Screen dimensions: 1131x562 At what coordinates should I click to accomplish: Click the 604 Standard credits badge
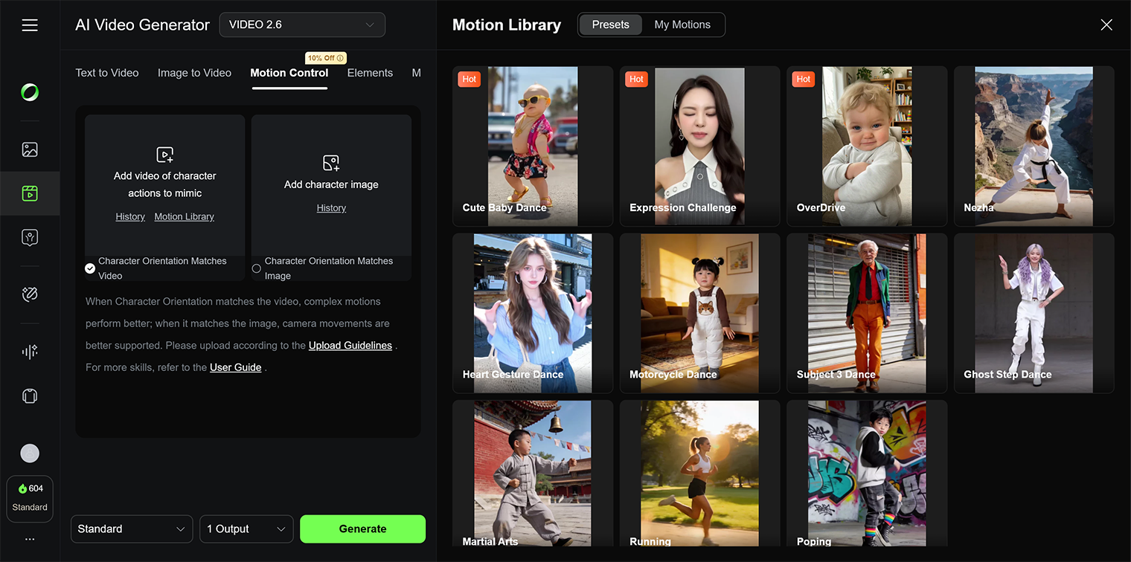[x=30, y=498]
